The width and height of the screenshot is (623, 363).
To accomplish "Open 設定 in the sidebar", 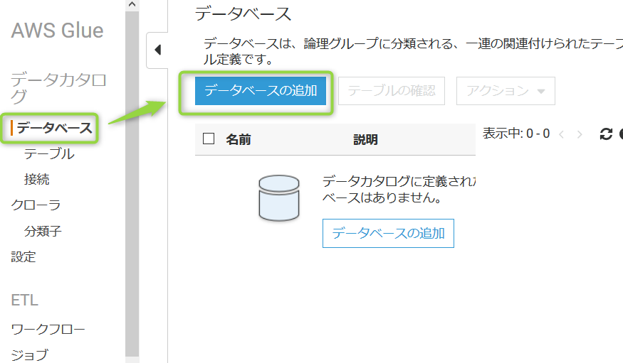I will point(23,256).
